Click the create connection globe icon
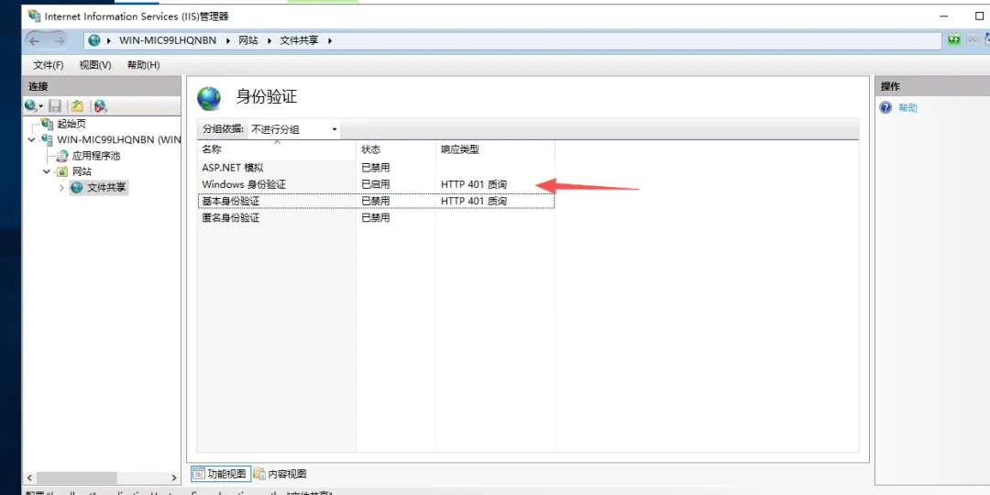 [30, 106]
